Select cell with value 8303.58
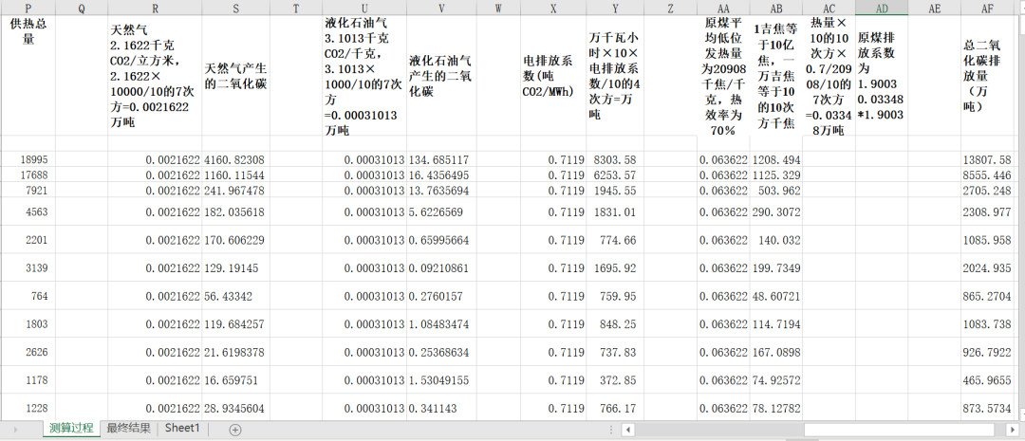The width and height of the screenshot is (1025, 441). [615, 159]
